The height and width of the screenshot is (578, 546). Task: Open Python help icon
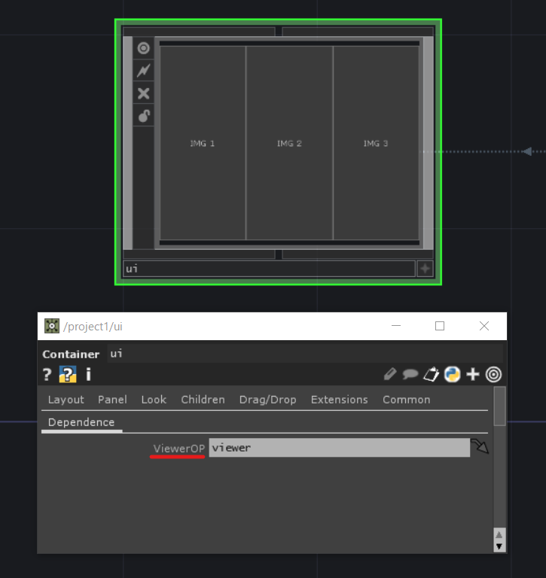pyautogui.click(x=68, y=375)
